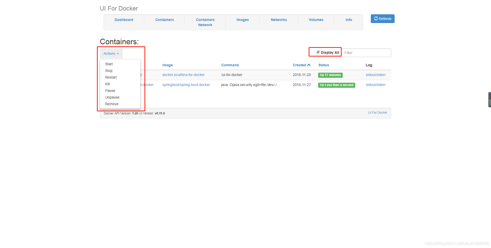The image size is (491, 248).
Task: Select Kill in Actions menu
Action: pyautogui.click(x=120, y=84)
